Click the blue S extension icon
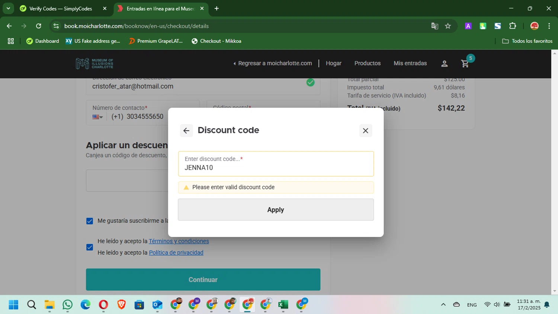This screenshot has height=314, width=558. (x=498, y=26)
